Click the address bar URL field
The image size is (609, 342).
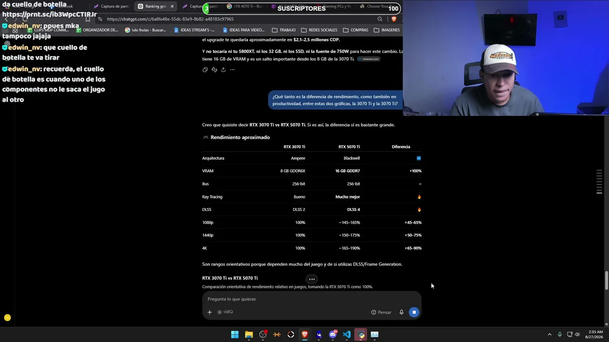click(x=238, y=19)
